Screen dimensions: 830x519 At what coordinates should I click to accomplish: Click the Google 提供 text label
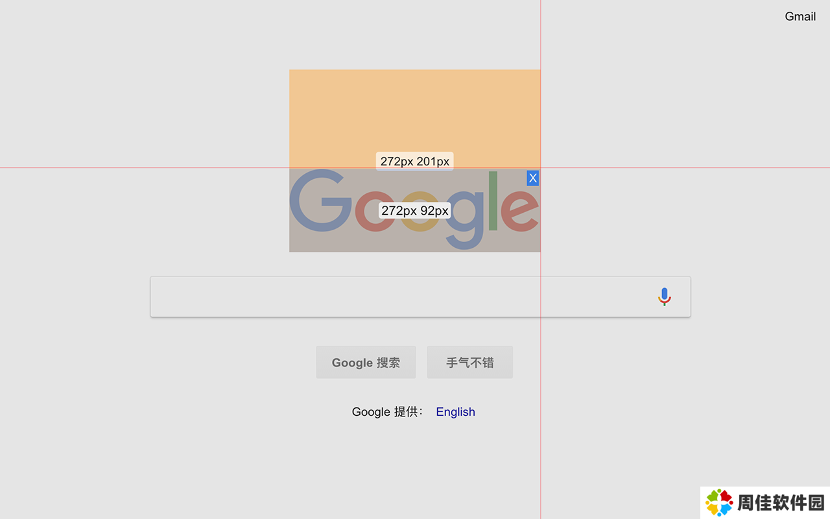387,412
